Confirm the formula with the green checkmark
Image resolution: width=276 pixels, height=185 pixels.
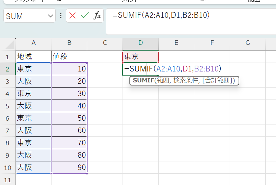tap(84, 16)
